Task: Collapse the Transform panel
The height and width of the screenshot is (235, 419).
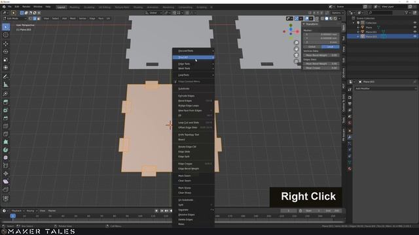Action: (304, 24)
